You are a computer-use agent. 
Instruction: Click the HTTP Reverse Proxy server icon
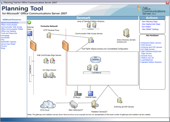pos(49,36)
